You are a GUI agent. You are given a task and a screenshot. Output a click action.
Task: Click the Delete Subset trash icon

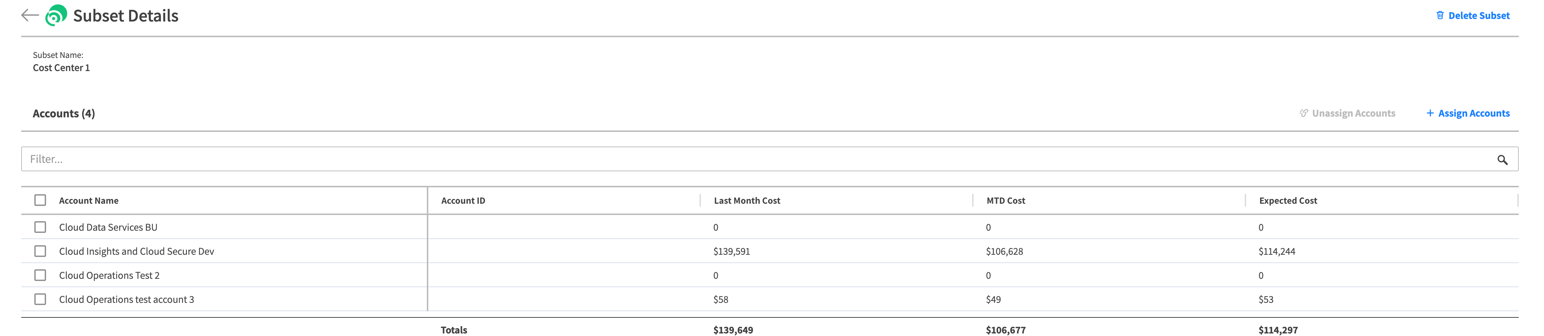click(x=1440, y=16)
